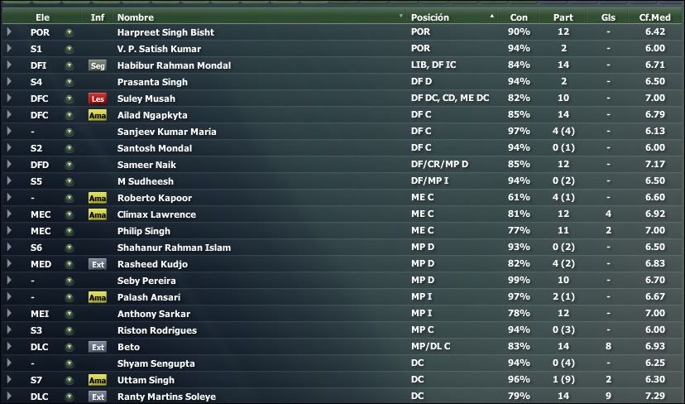Click the Ext icon for Ranty Martins Soleye
685x404 pixels.
coord(98,397)
